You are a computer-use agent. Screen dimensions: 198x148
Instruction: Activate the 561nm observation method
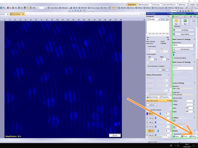131,8
